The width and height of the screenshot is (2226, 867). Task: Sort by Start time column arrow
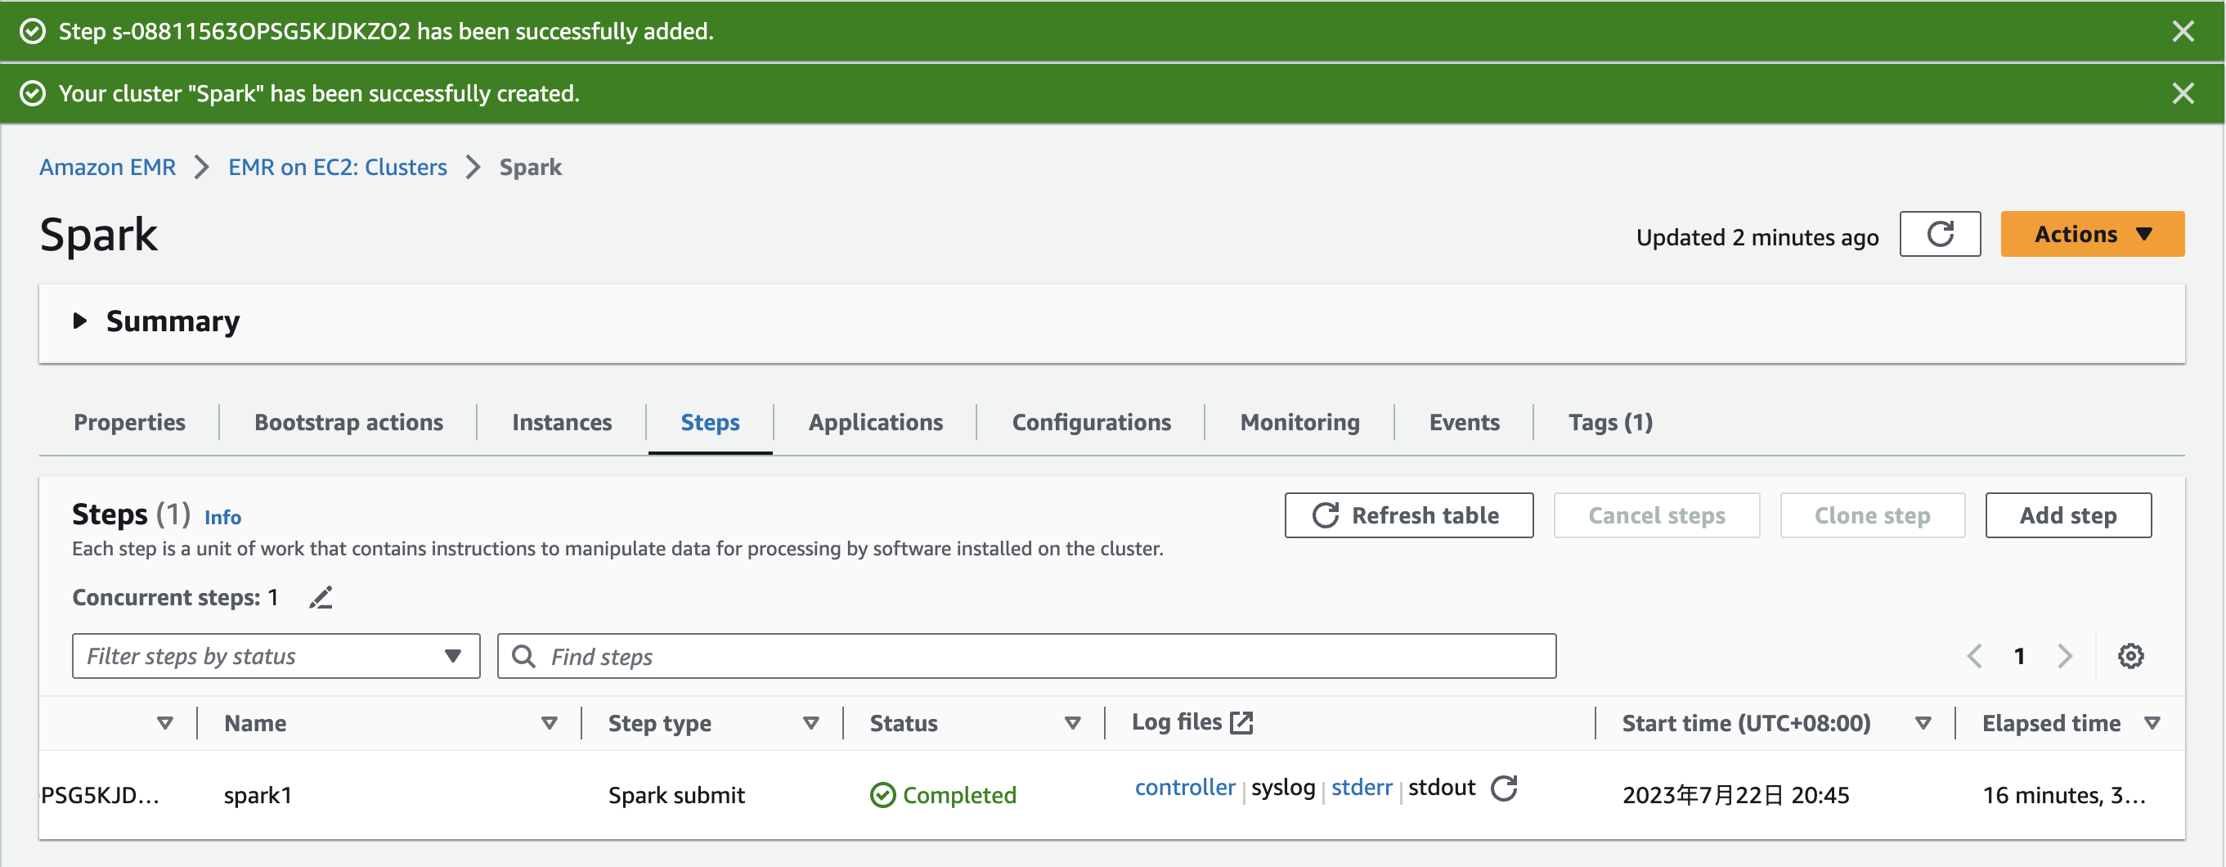tap(1923, 723)
